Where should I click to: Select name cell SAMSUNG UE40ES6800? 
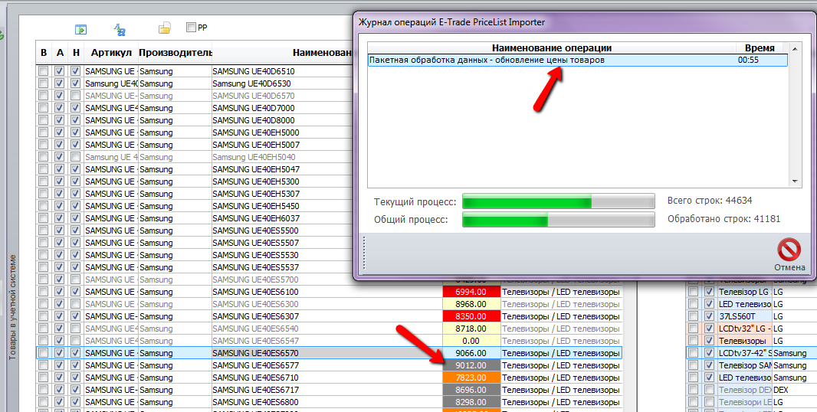click(x=327, y=402)
